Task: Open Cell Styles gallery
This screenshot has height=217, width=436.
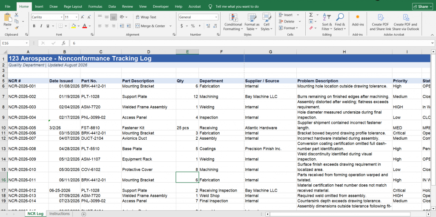Action: 267,22
